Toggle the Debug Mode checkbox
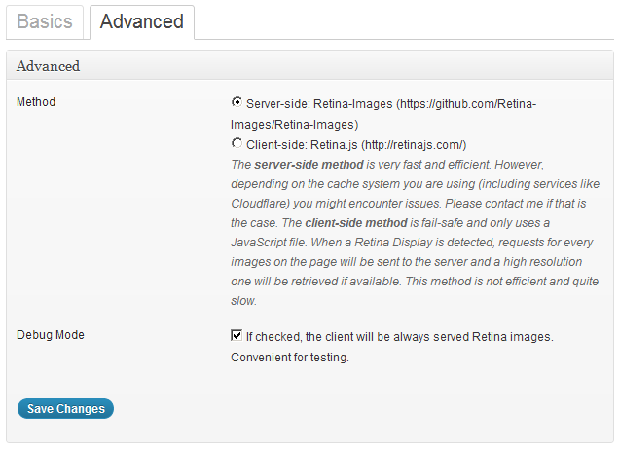This screenshot has height=453, width=619. [x=237, y=336]
